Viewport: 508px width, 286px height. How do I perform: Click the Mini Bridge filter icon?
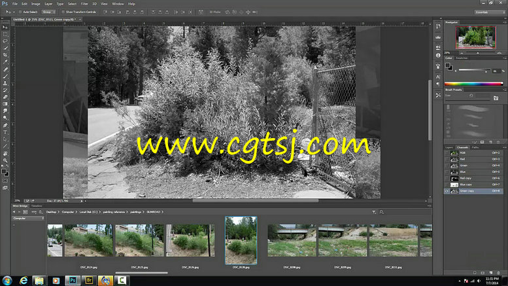[374, 212]
